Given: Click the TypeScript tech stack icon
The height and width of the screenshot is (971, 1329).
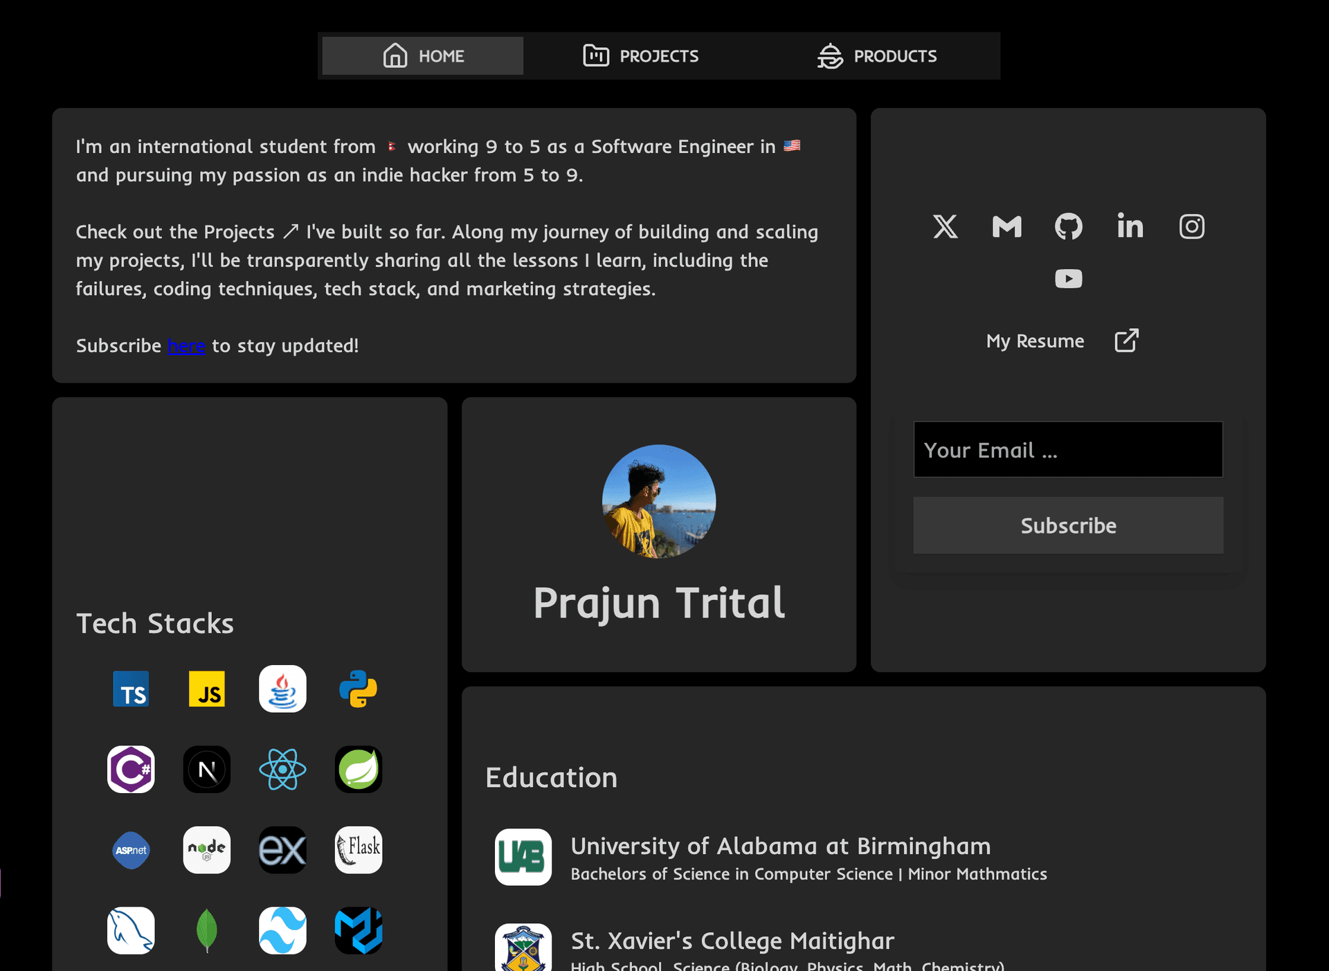Looking at the screenshot, I should point(131,689).
